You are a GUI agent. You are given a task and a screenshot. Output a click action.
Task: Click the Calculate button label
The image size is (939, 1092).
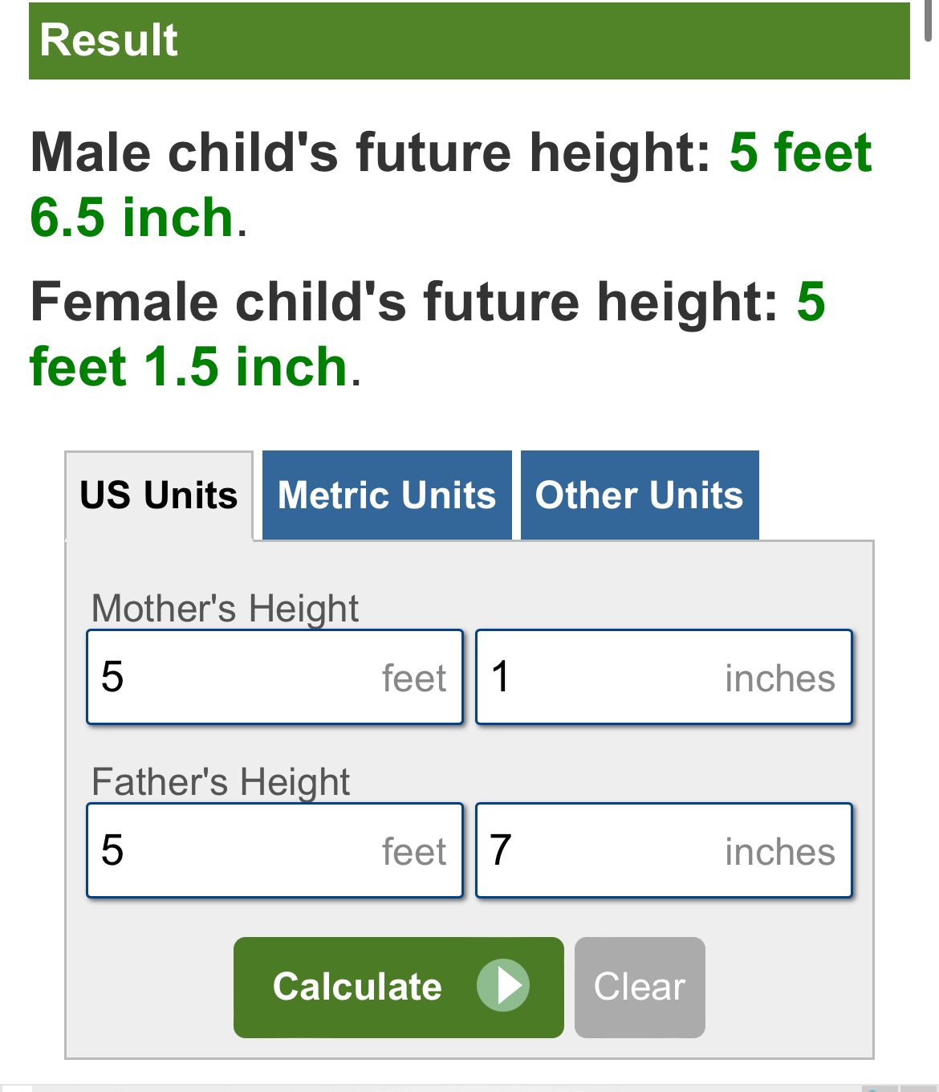357,987
